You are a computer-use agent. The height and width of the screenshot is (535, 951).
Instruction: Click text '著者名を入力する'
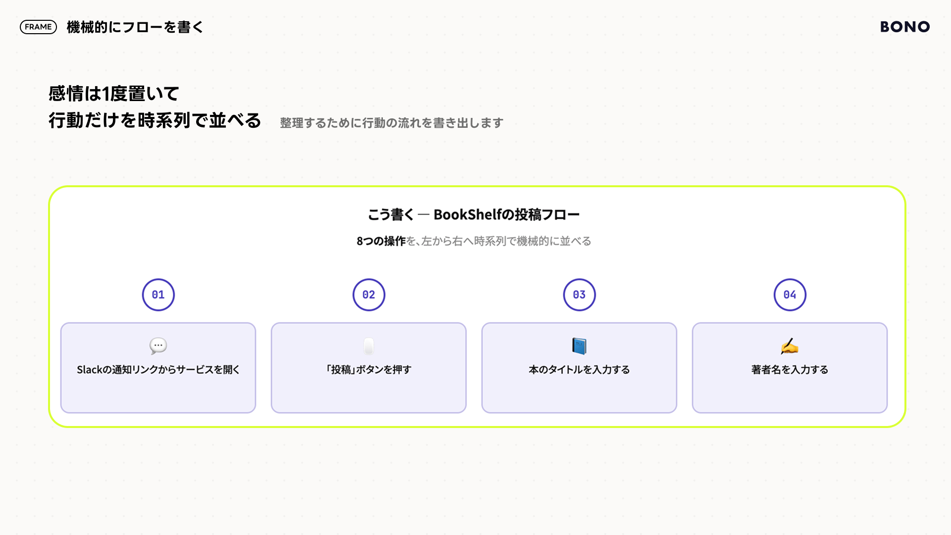point(790,370)
